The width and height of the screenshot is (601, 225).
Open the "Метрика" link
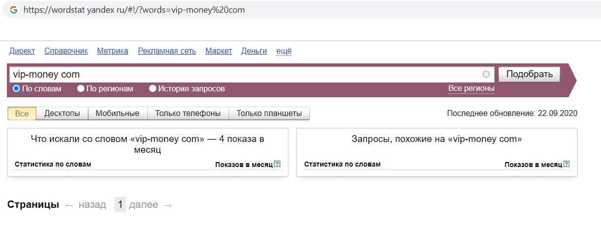[x=112, y=51]
